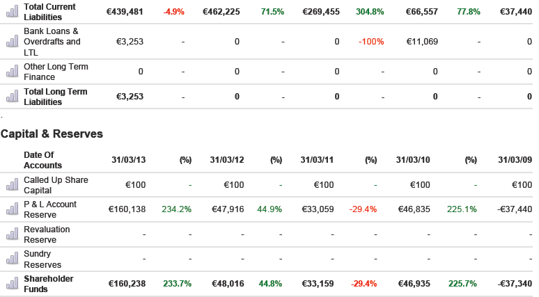Click chart icon beside Shareholder Funds
539x297 pixels.
click(12, 284)
